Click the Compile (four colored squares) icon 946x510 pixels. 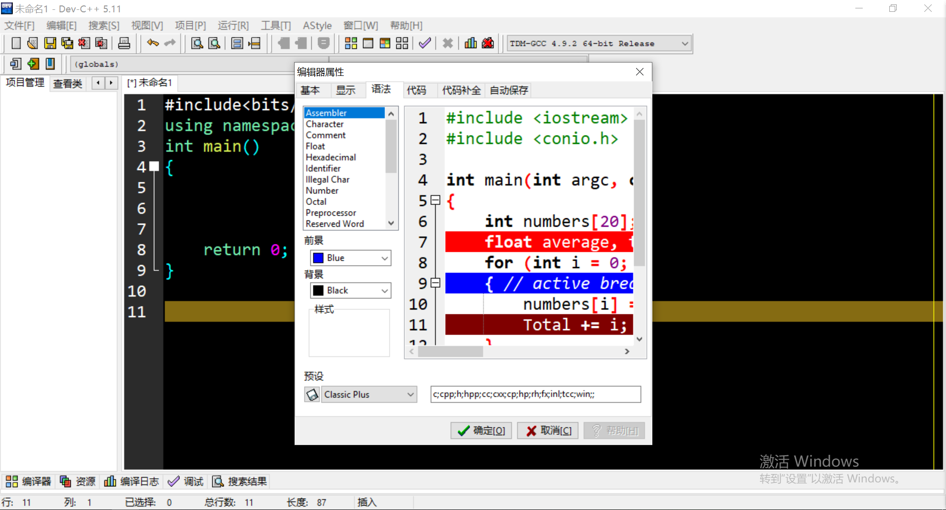[351, 43]
